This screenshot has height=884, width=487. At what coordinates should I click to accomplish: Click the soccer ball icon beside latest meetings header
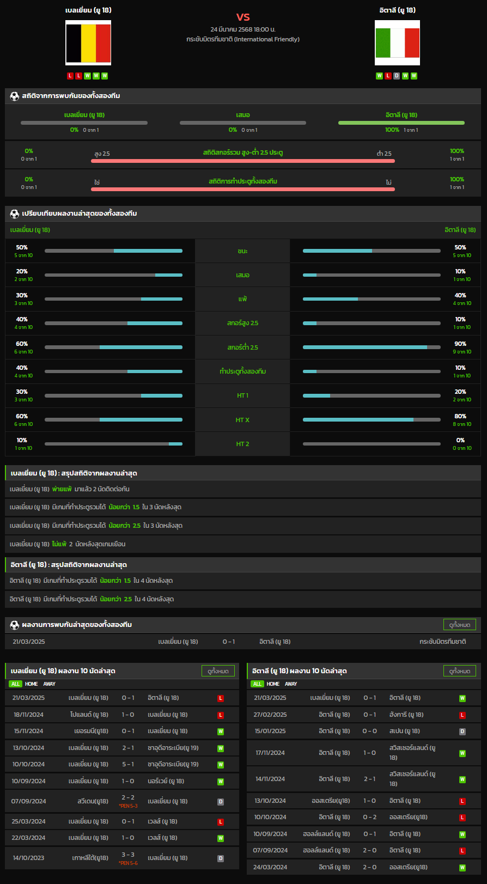pyautogui.click(x=15, y=625)
